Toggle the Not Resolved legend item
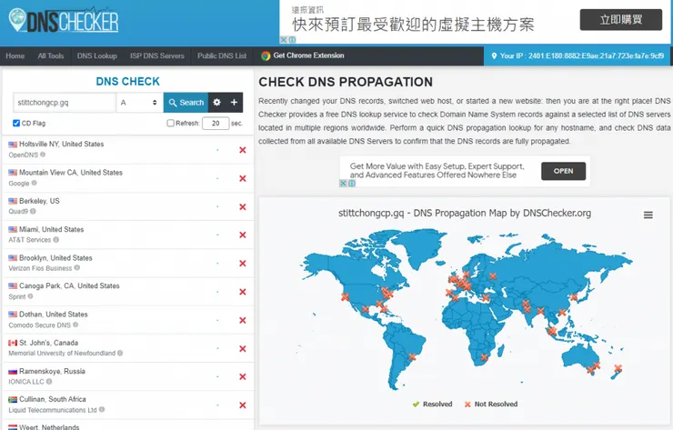Viewport: 673px width, 430px height. (x=491, y=404)
